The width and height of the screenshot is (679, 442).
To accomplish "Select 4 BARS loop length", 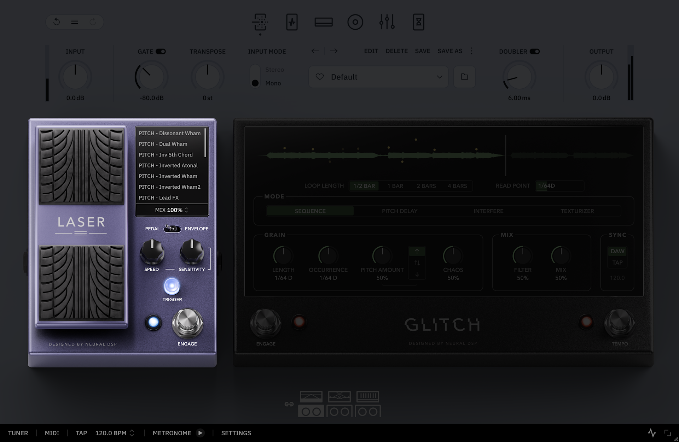I will point(457,186).
